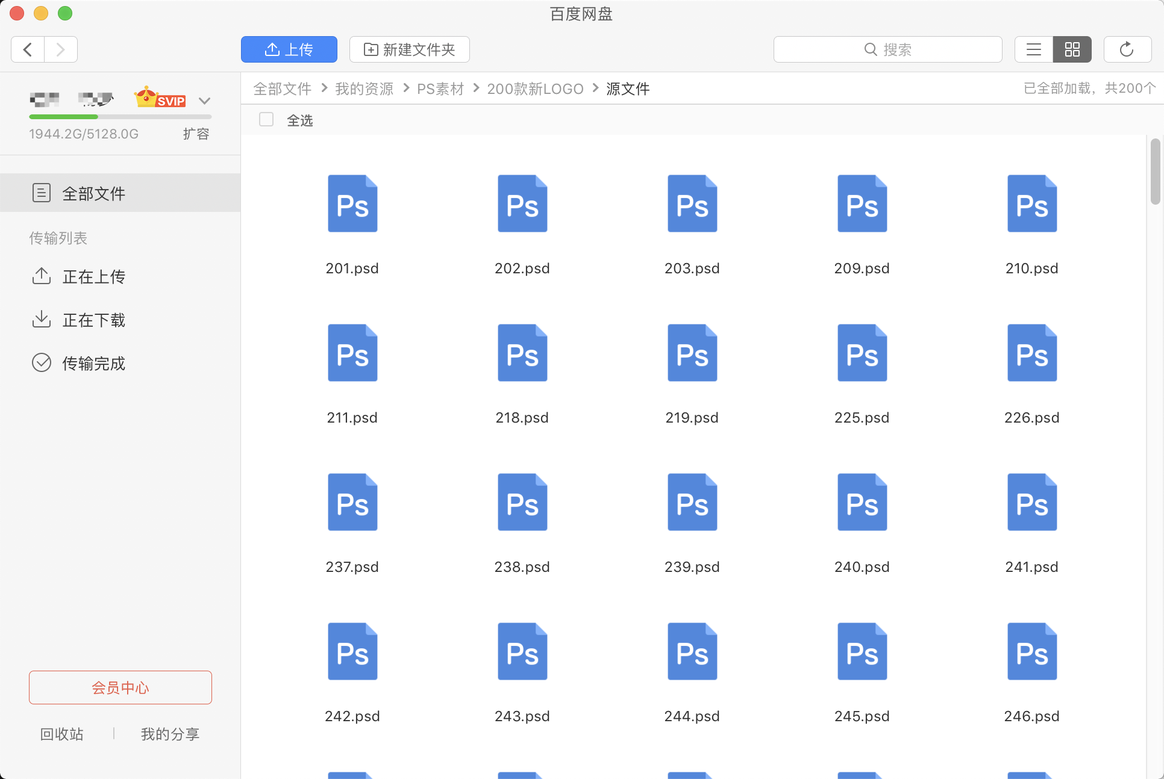
Task: Select the 203.psd file icon
Action: pyautogui.click(x=692, y=203)
